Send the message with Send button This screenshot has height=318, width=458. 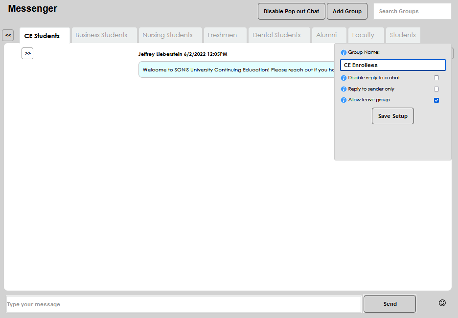pos(390,304)
